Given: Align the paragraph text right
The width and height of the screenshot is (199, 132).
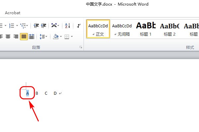Looking at the screenshot, I should (x=16, y=37).
